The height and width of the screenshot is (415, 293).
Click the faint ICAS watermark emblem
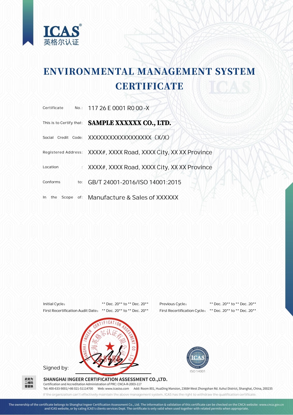point(230,87)
